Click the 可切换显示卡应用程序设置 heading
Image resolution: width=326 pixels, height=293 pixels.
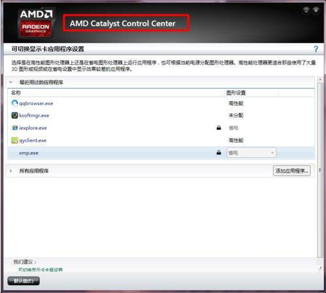(48, 49)
